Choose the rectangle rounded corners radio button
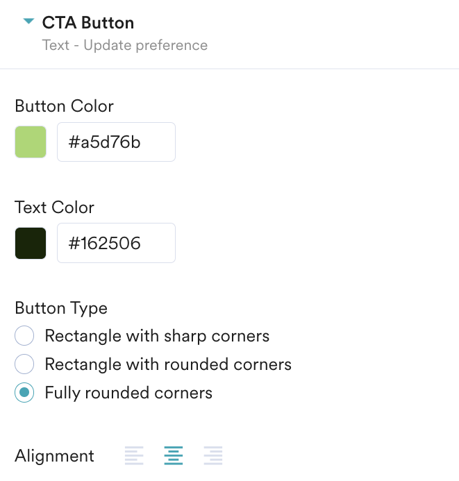This screenshot has height=481, width=459. tap(24, 364)
